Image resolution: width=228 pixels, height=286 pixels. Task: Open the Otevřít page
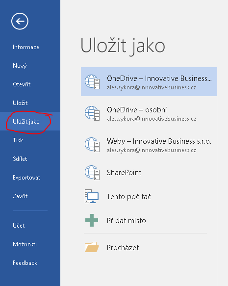[x=22, y=84]
